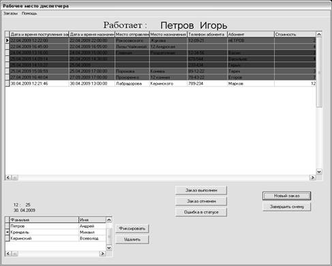
Task: Open the Помощь menu
Action: tap(29, 14)
